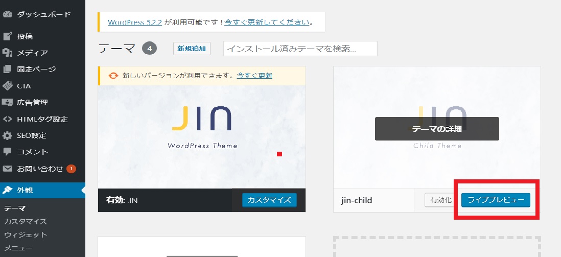Viewport: 561px width, 257px height.
Task: Click the code brackets icon beside HTMLタグ設定
Action: [7, 119]
